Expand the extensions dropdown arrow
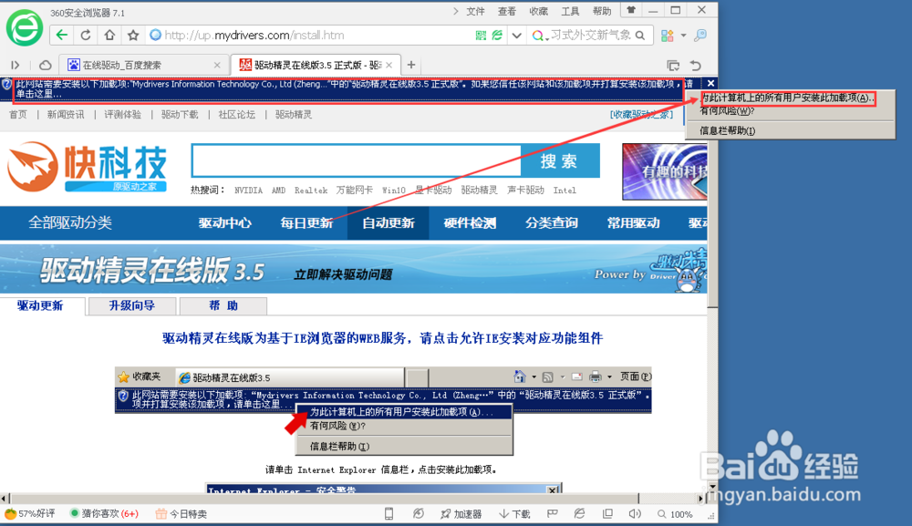 pyautogui.click(x=683, y=36)
